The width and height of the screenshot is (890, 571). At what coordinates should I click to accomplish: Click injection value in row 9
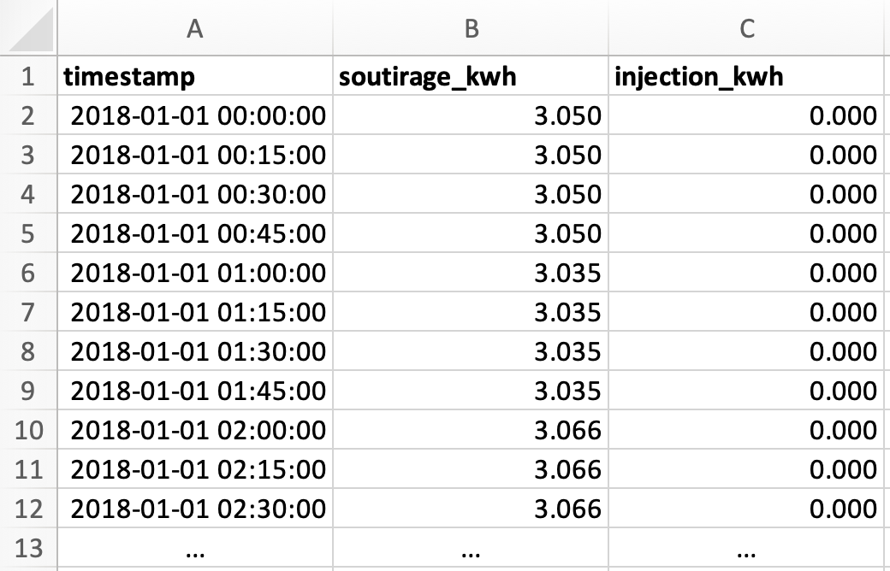coord(747,391)
